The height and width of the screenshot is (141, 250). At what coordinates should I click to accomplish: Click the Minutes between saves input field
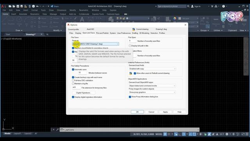[x=82, y=73]
